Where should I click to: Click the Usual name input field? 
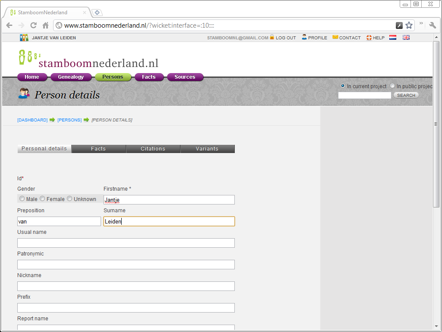126,243
